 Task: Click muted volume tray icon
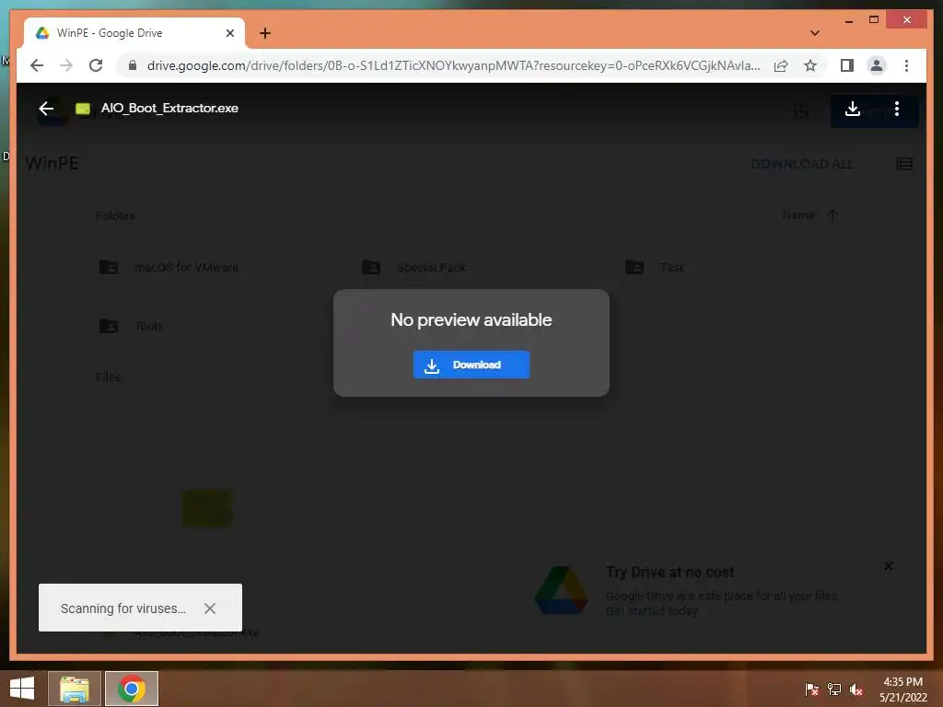pos(856,690)
